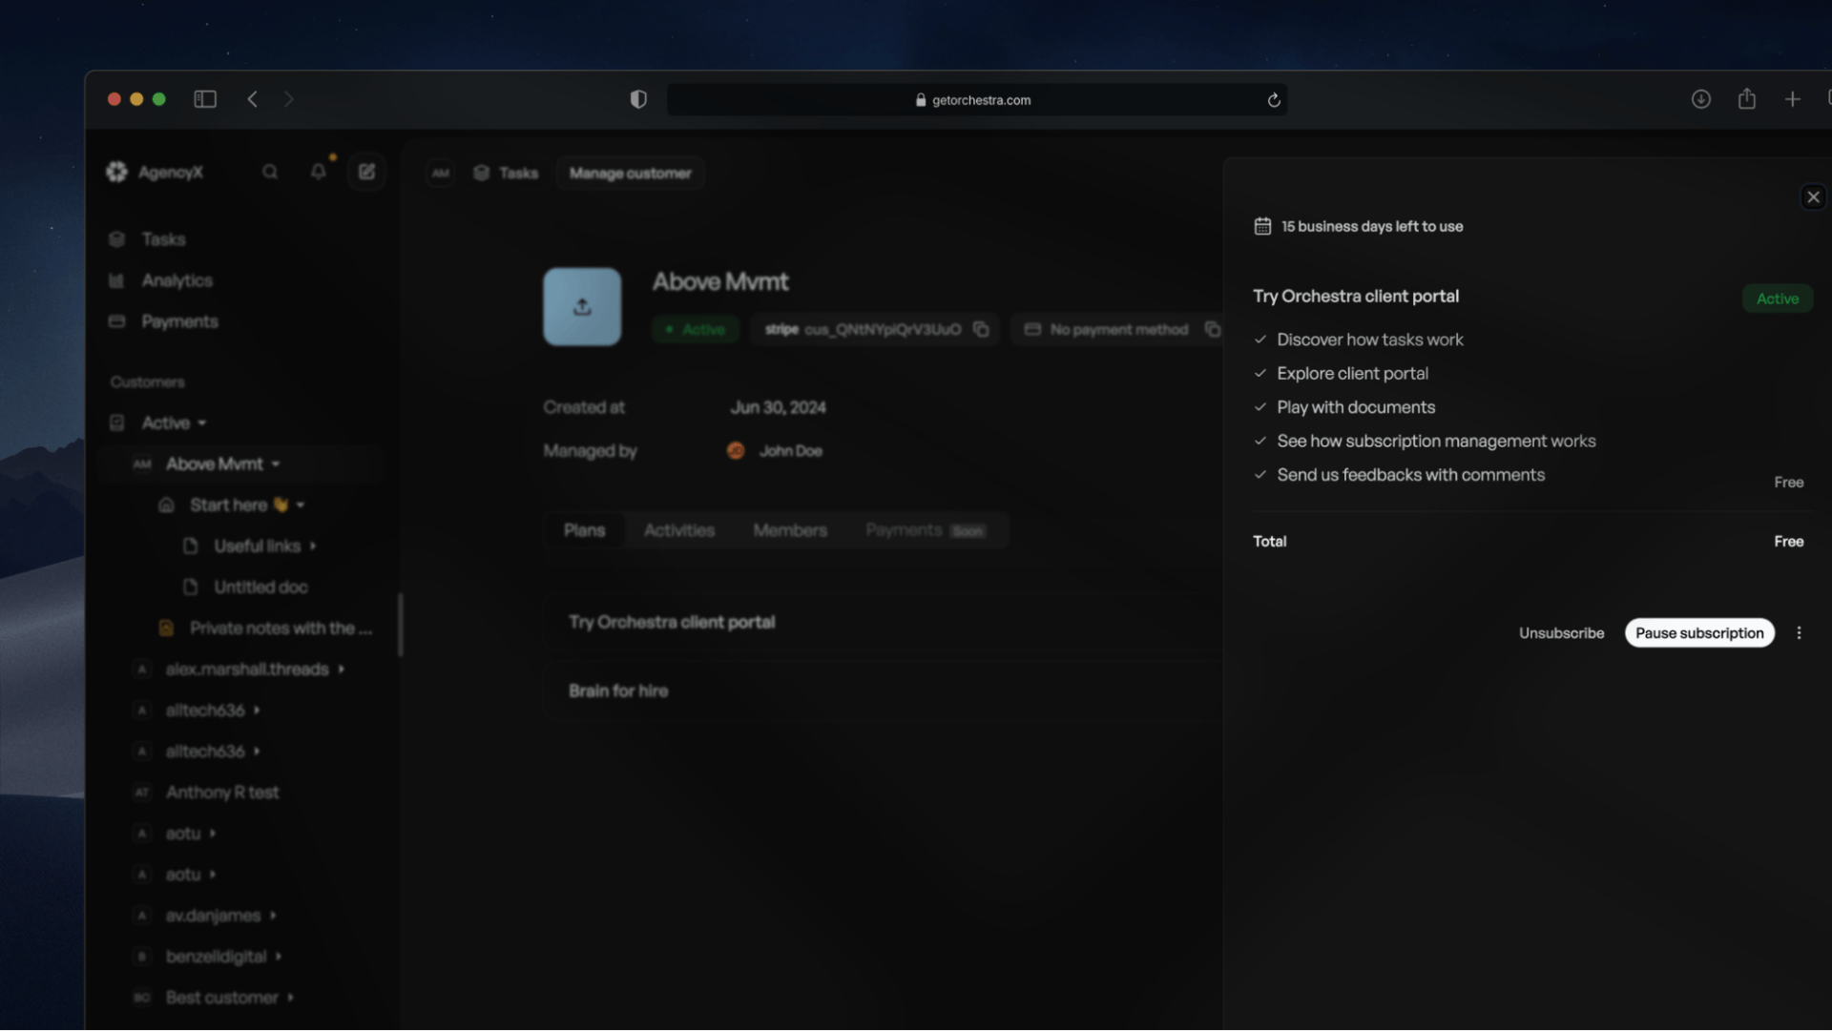
Task: Collapse the Above Mvmt tree item
Action: 276,464
